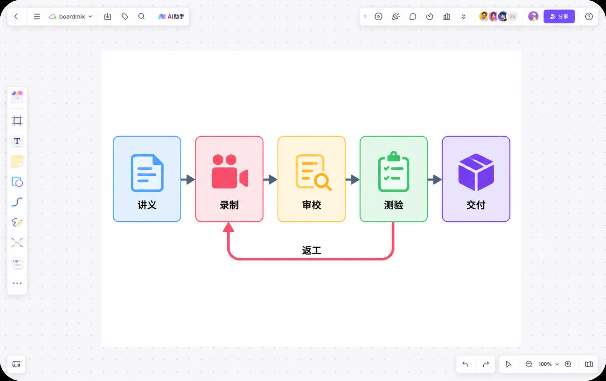The image size is (606, 381).
Task: Open the search magnifier in top toolbar
Action: [x=141, y=16]
